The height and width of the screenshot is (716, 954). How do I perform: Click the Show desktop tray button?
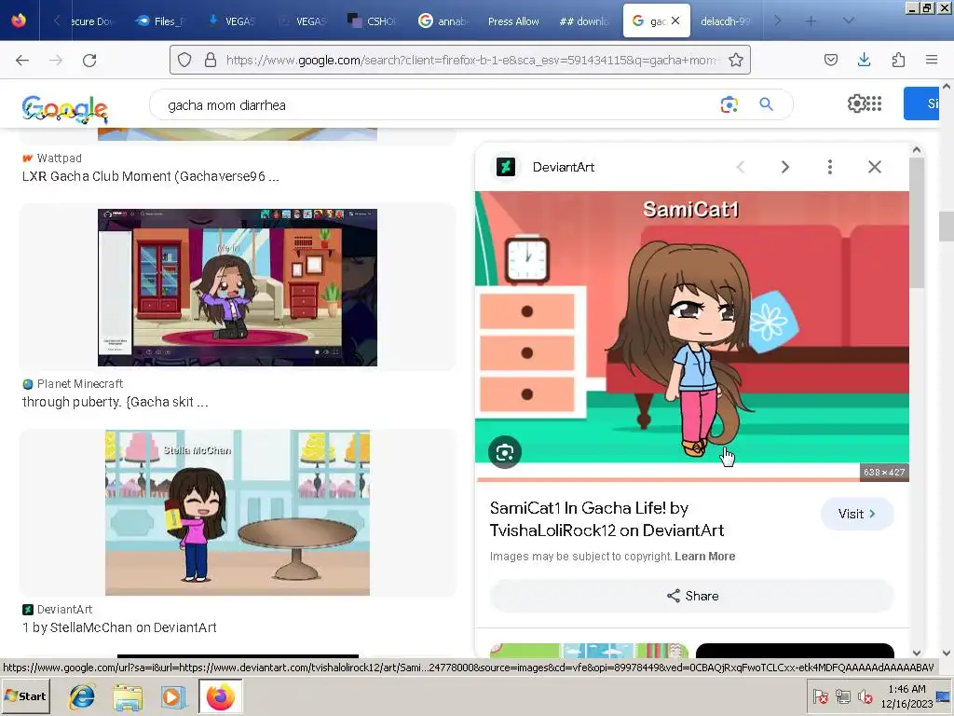tap(945, 695)
